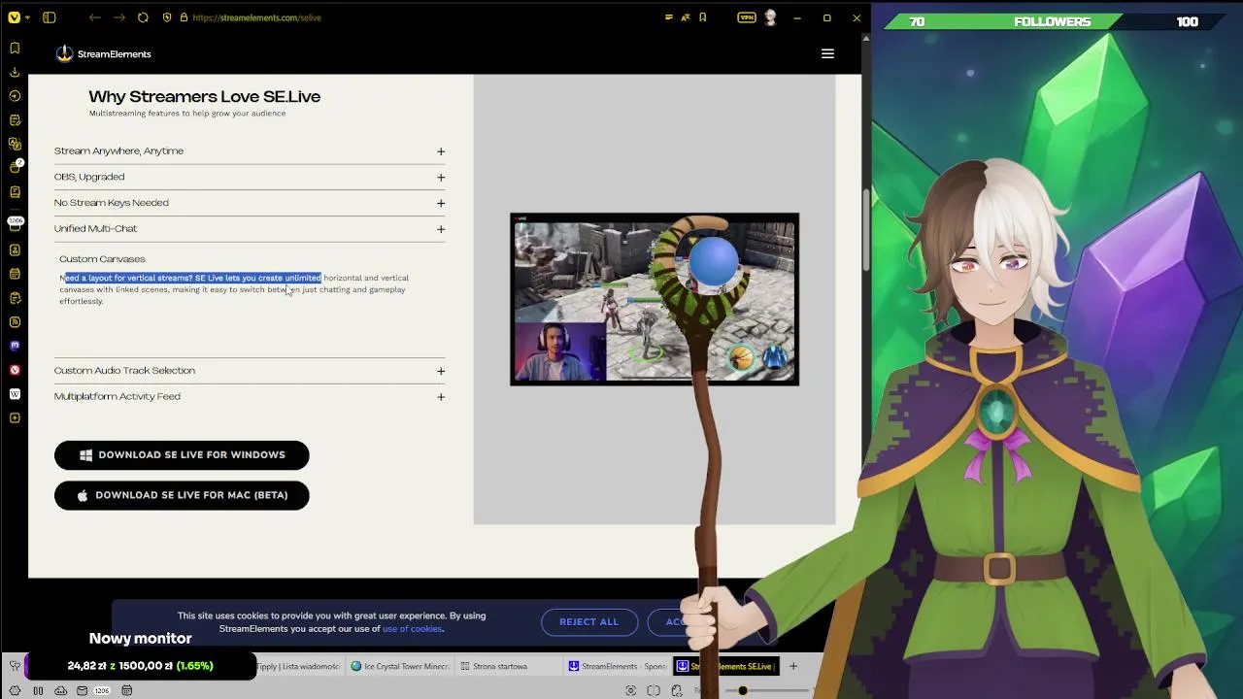Go forward in browser history
The image size is (1243, 699).
pos(118,17)
